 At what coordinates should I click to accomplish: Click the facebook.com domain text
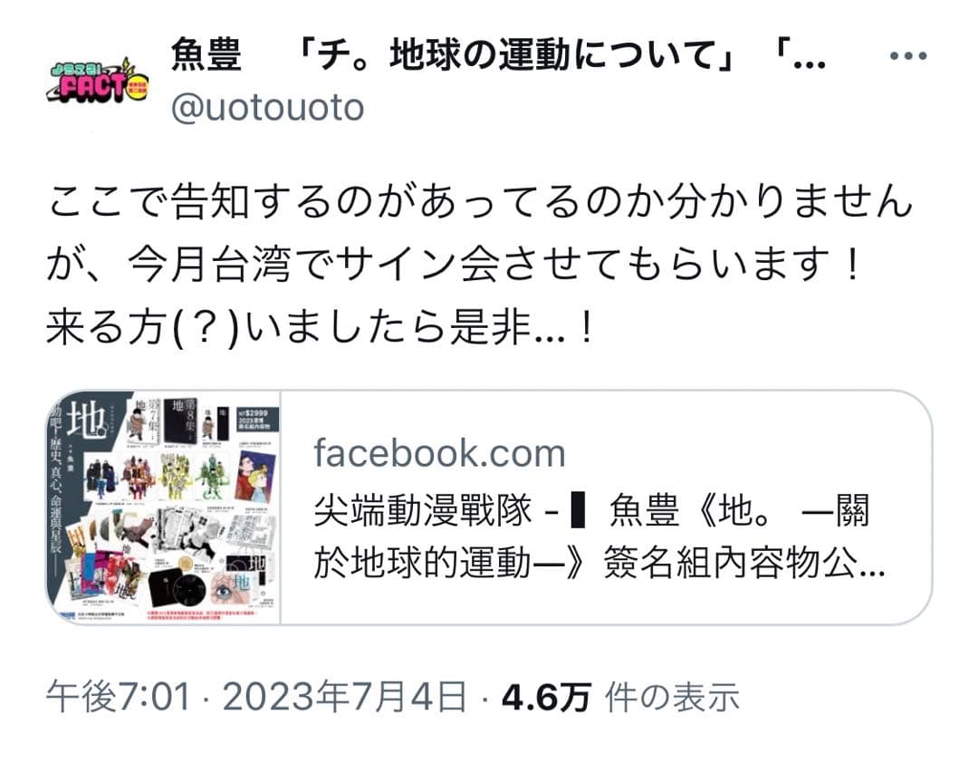pyautogui.click(x=439, y=453)
